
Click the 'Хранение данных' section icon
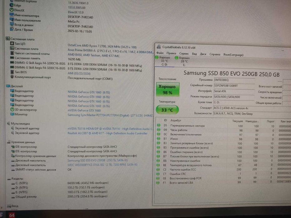tap(9, 142)
